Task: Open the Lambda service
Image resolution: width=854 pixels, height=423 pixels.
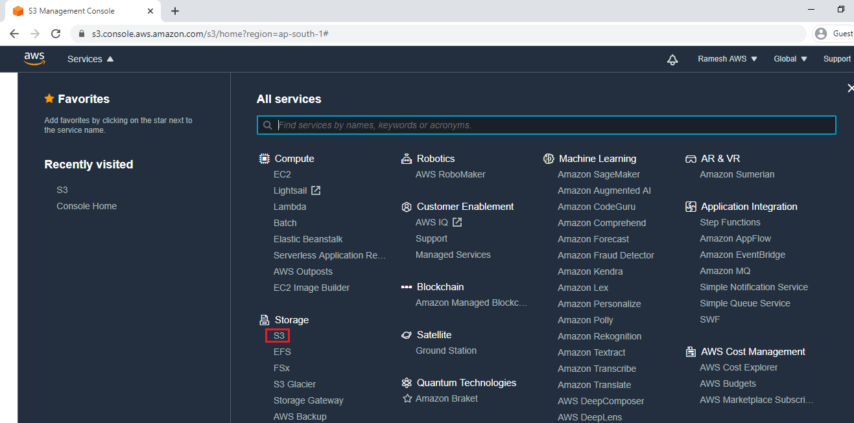Action: [x=290, y=207]
